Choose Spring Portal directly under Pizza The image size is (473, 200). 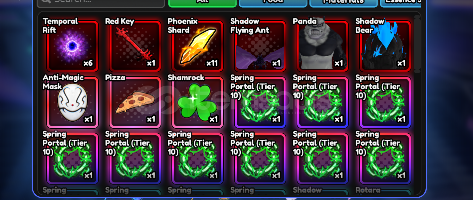point(135,159)
